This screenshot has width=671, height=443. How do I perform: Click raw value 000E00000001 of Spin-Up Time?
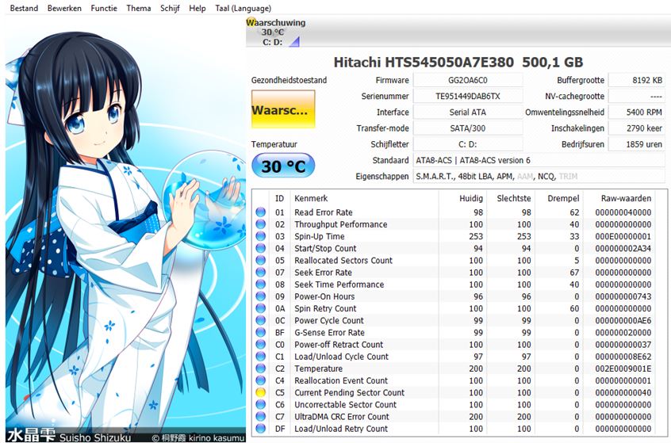pyautogui.click(x=623, y=236)
